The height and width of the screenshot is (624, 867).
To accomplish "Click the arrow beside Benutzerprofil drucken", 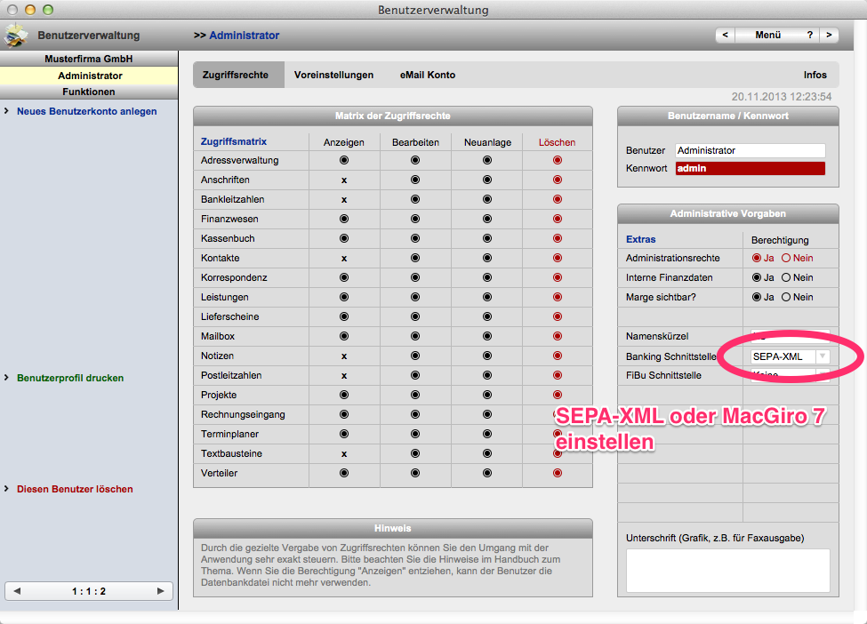I will [x=7, y=378].
